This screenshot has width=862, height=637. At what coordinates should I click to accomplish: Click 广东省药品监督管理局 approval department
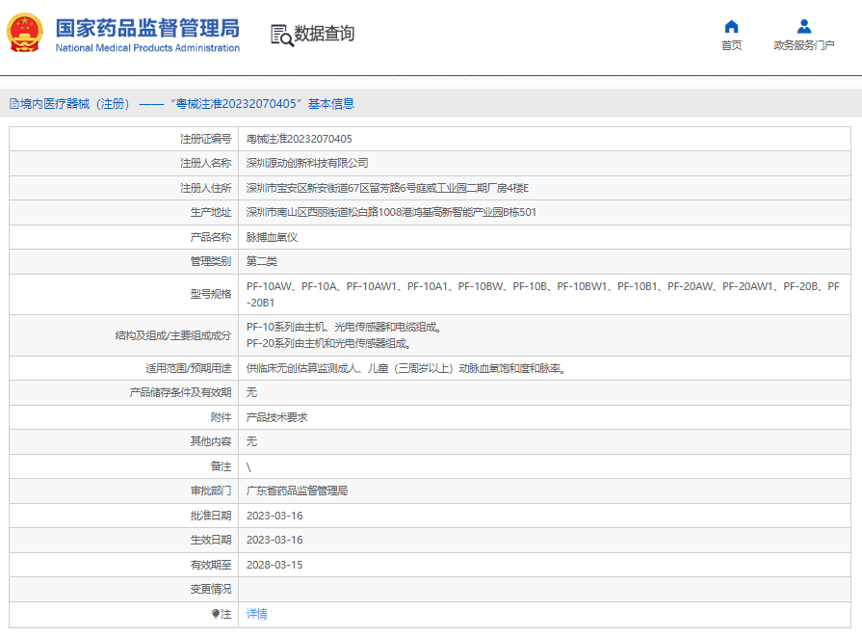tap(297, 491)
